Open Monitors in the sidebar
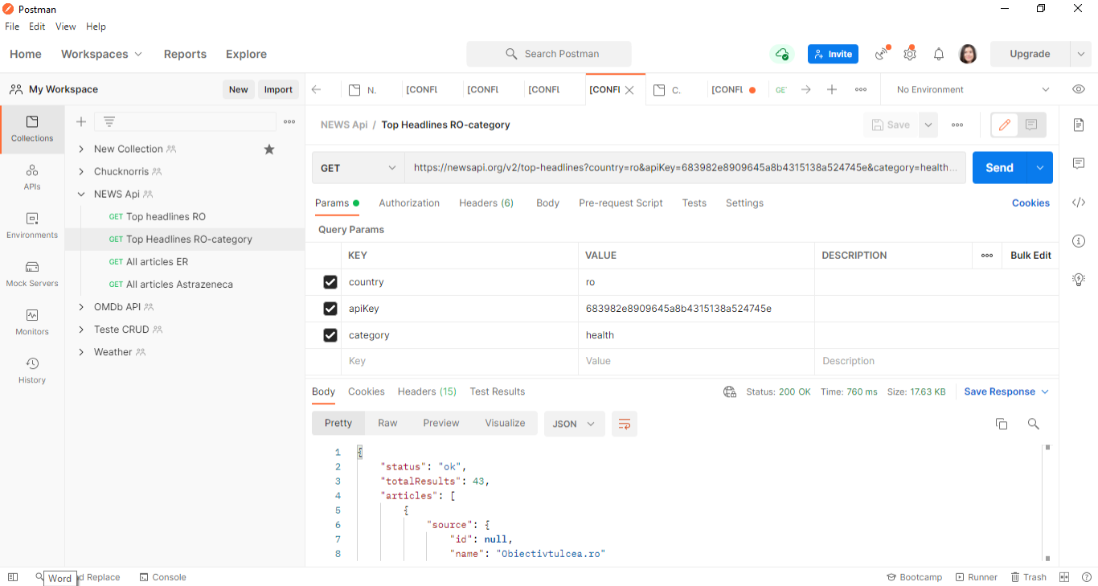1098x586 pixels. pos(32,322)
